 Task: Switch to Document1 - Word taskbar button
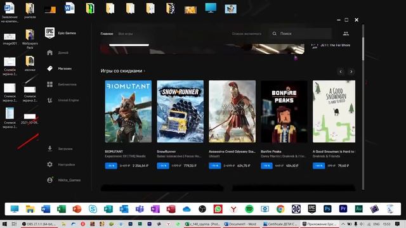pos(241,224)
